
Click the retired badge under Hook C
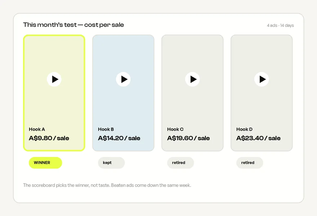[180, 163]
